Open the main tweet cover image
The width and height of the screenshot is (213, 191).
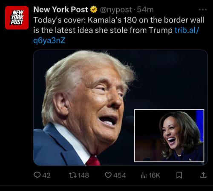pos(121,108)
